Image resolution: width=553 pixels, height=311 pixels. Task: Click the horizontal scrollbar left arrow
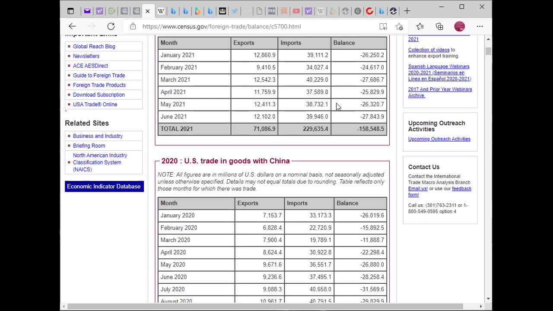(x=64, y=306)
